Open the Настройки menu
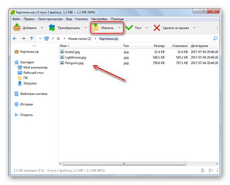230x185 pixels. pos(99,19)
